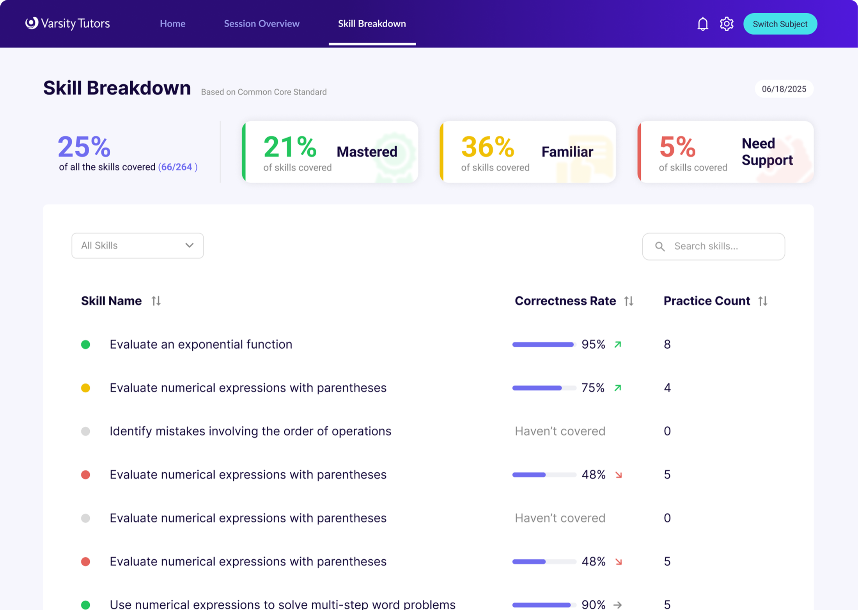
Task: Click the upward trend arrow next to 95%
Action: [x=618, y=344]
